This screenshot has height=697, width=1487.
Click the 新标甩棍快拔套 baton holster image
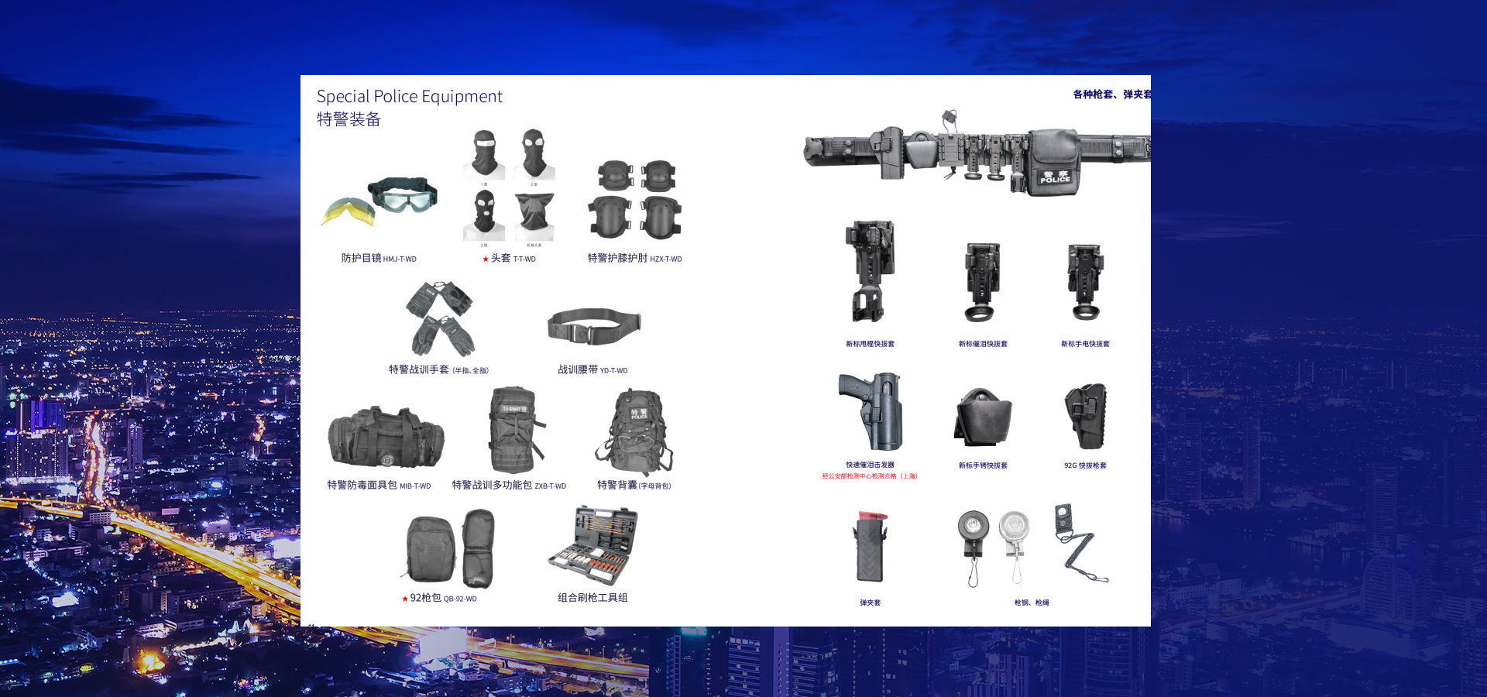click(870, 271)
